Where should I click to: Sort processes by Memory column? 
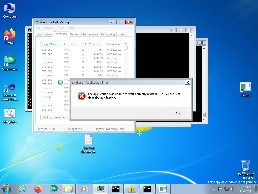(96, 44)
